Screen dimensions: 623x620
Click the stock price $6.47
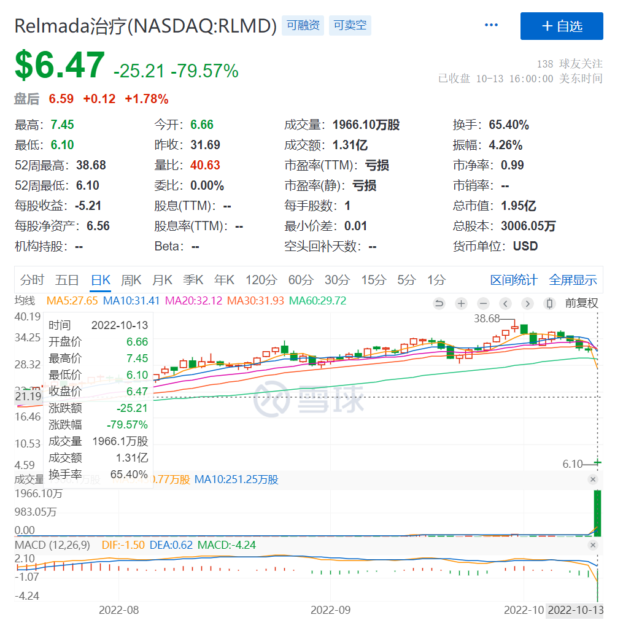coord(60,65)
